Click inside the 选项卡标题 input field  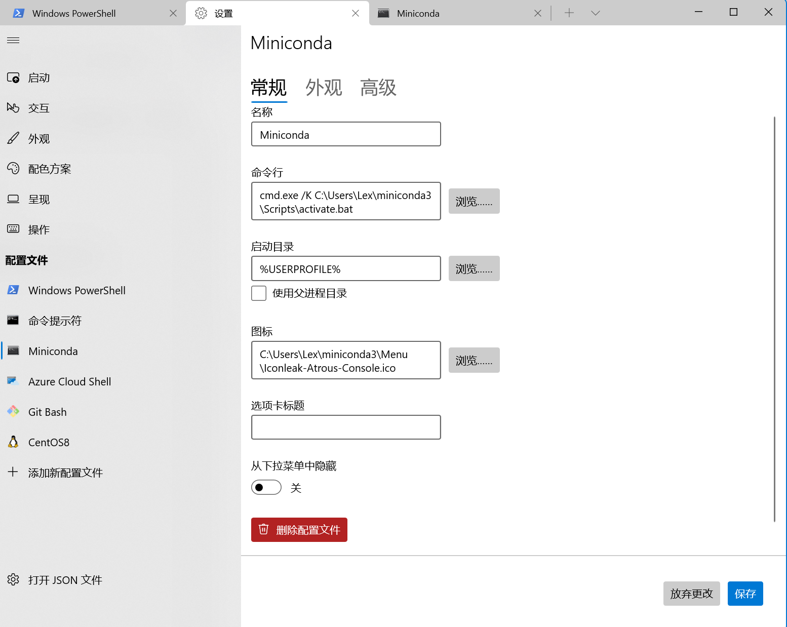pos(346,427)
